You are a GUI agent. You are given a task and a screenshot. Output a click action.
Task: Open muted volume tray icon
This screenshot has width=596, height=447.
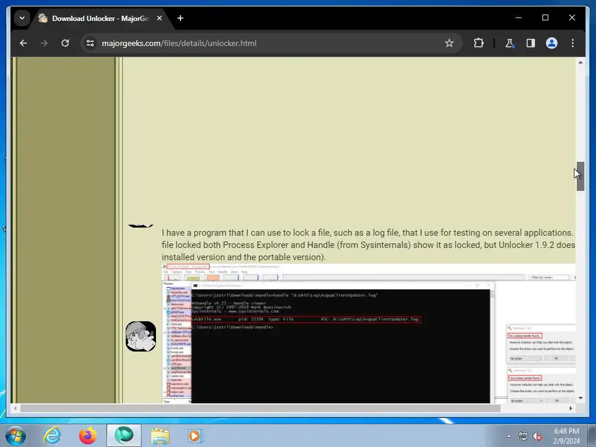coord(537,437)
